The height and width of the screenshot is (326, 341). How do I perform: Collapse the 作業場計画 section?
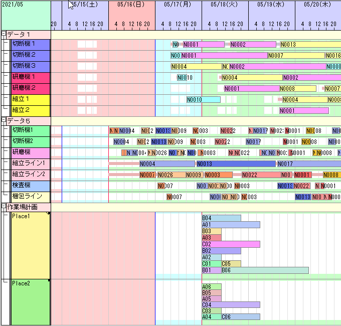pyautogui.click(x=4, y=207)
